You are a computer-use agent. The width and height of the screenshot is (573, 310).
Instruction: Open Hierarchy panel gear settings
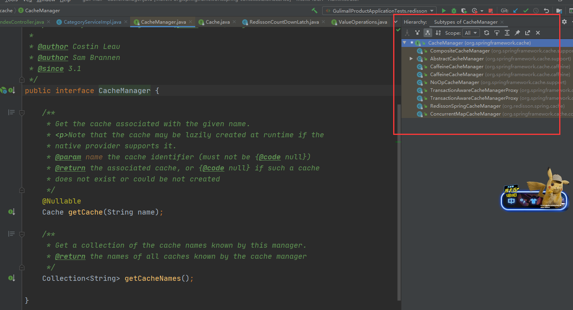564,22
